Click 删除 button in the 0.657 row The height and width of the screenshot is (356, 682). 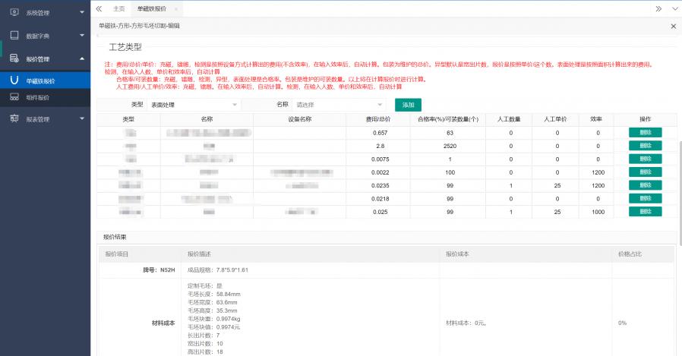point(645,132)
